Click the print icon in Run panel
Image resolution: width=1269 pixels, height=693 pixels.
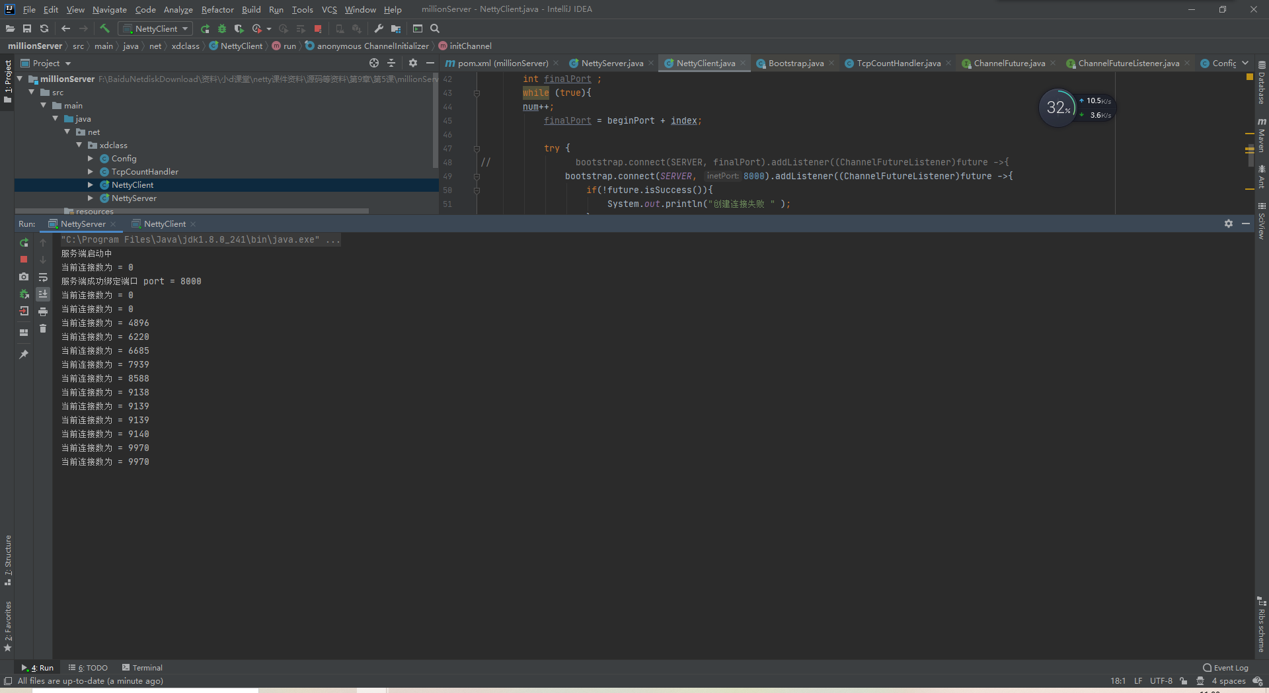coord(43,311)
